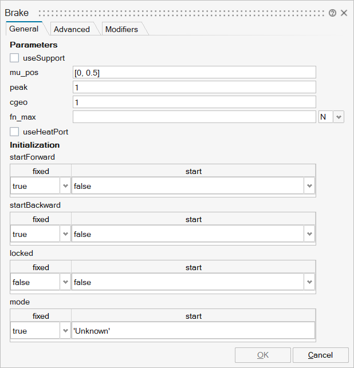This screenshot has height=368, width=354.
Task: Open startBackward start value dropdown
Action: click(x=309, y=234)
